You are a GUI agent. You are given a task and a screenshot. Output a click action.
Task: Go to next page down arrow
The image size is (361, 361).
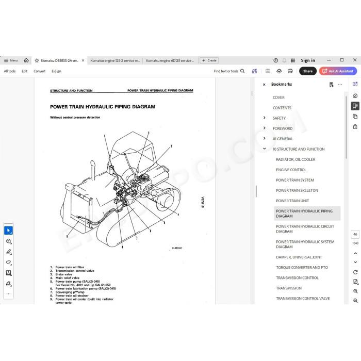[x=355, y=262]
